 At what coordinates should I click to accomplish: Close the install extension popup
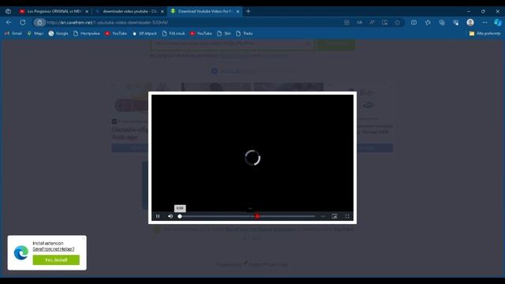(x=84, y=238)
